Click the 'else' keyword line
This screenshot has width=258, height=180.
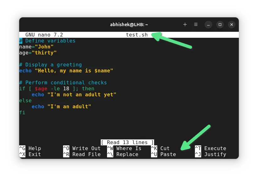pos(25,101)
